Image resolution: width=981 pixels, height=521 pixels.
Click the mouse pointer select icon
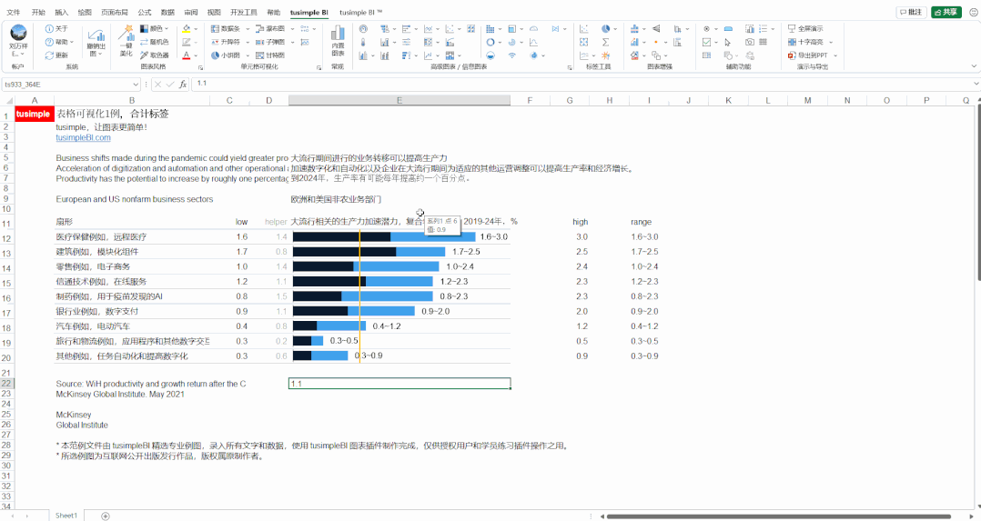[x=728, y=42]
